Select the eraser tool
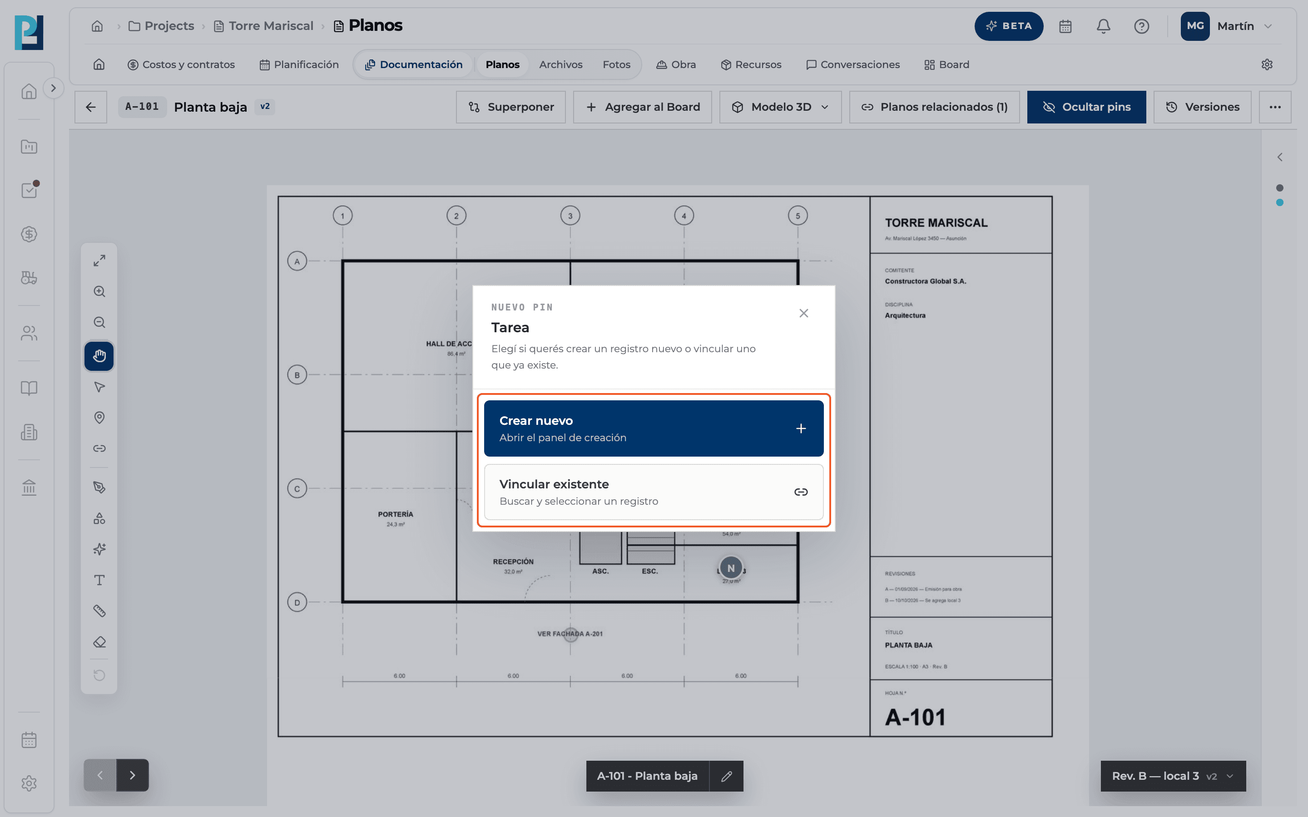This screenshot has width=1308, height=817. point(99,642)
